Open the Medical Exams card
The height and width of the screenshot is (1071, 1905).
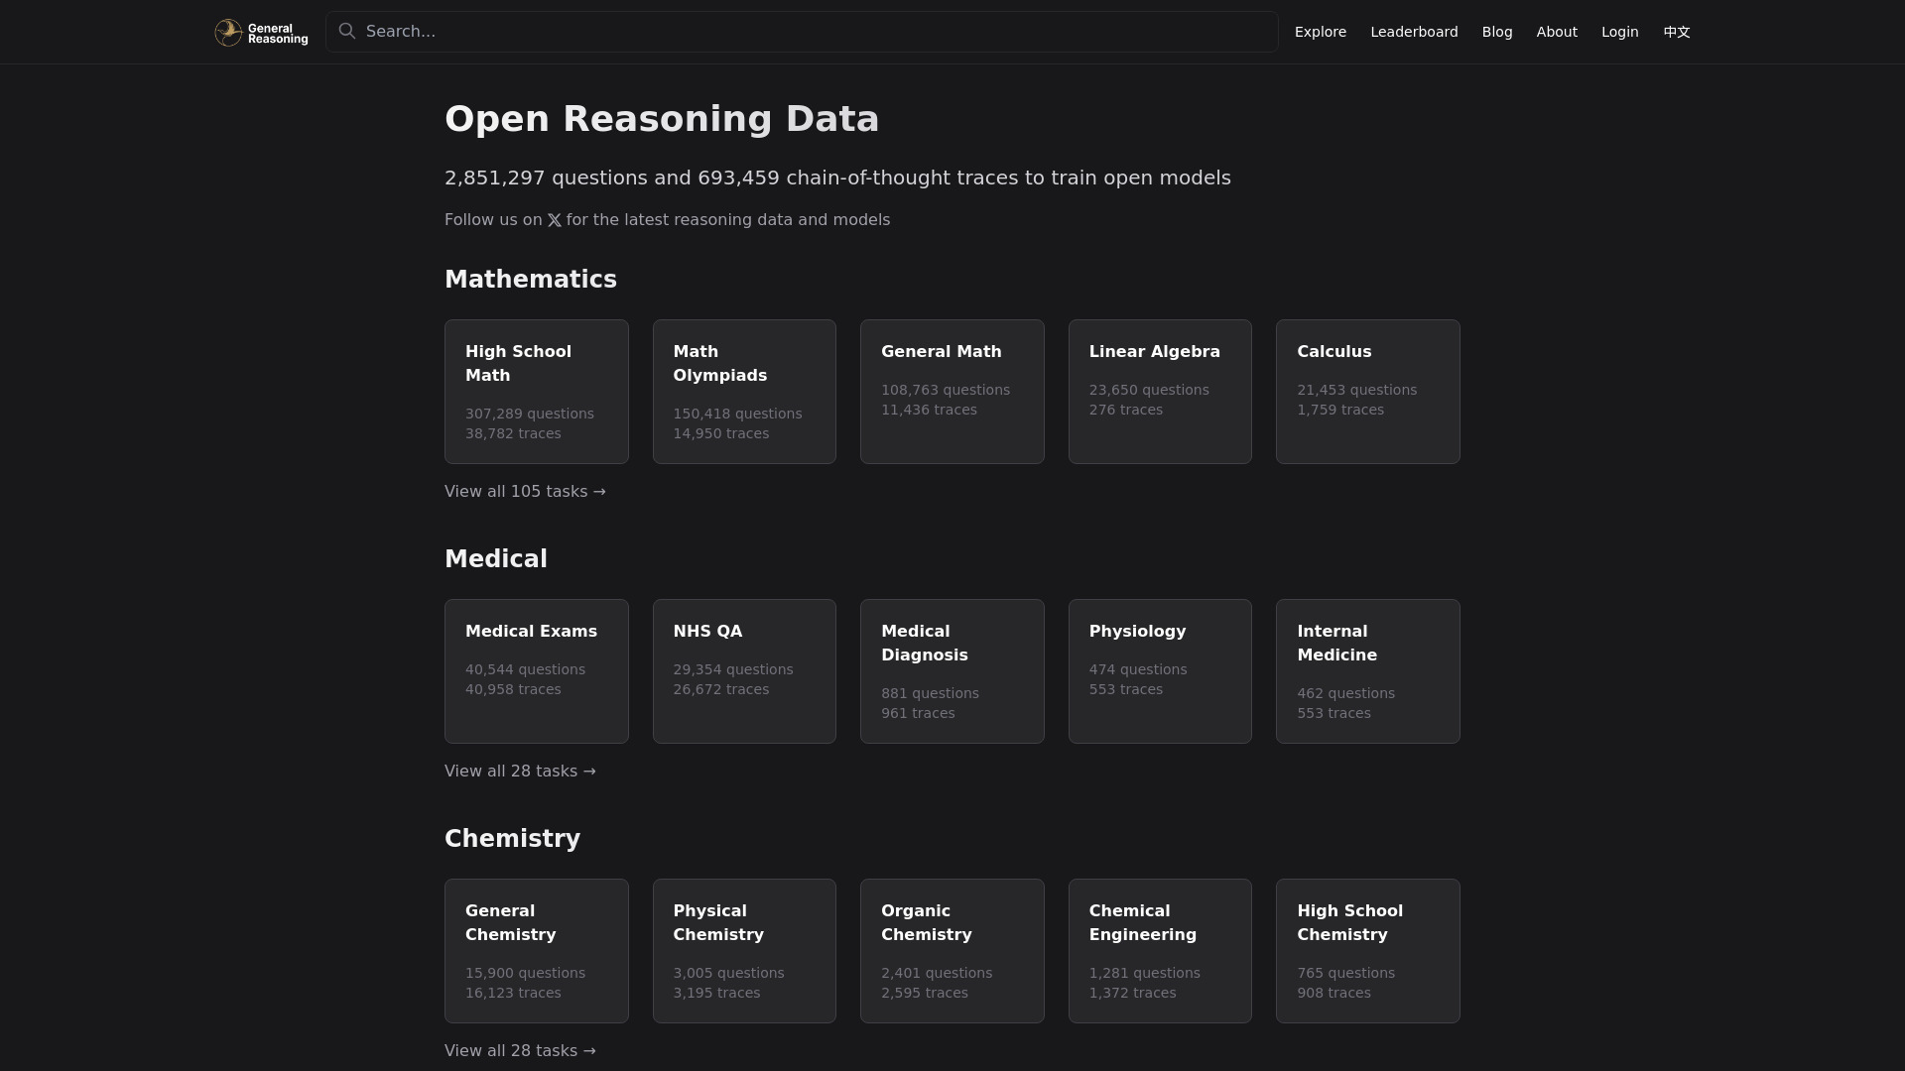click(x=537, y=671)
